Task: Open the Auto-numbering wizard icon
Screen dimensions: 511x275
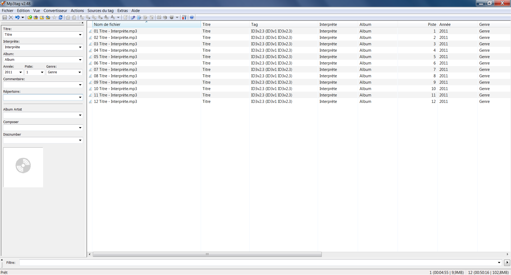Action: [x=151, y=17]
